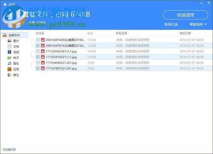213x154 pixels.
Task: Click image icon of 20619247674QQ file
Action: pyautogui.click(x=43, y=46)
